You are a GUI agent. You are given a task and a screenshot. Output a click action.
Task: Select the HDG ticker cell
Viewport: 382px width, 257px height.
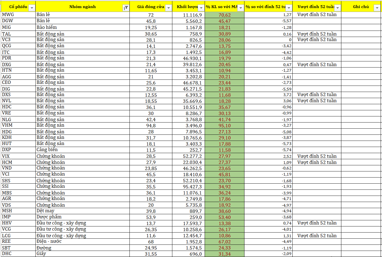18,132
